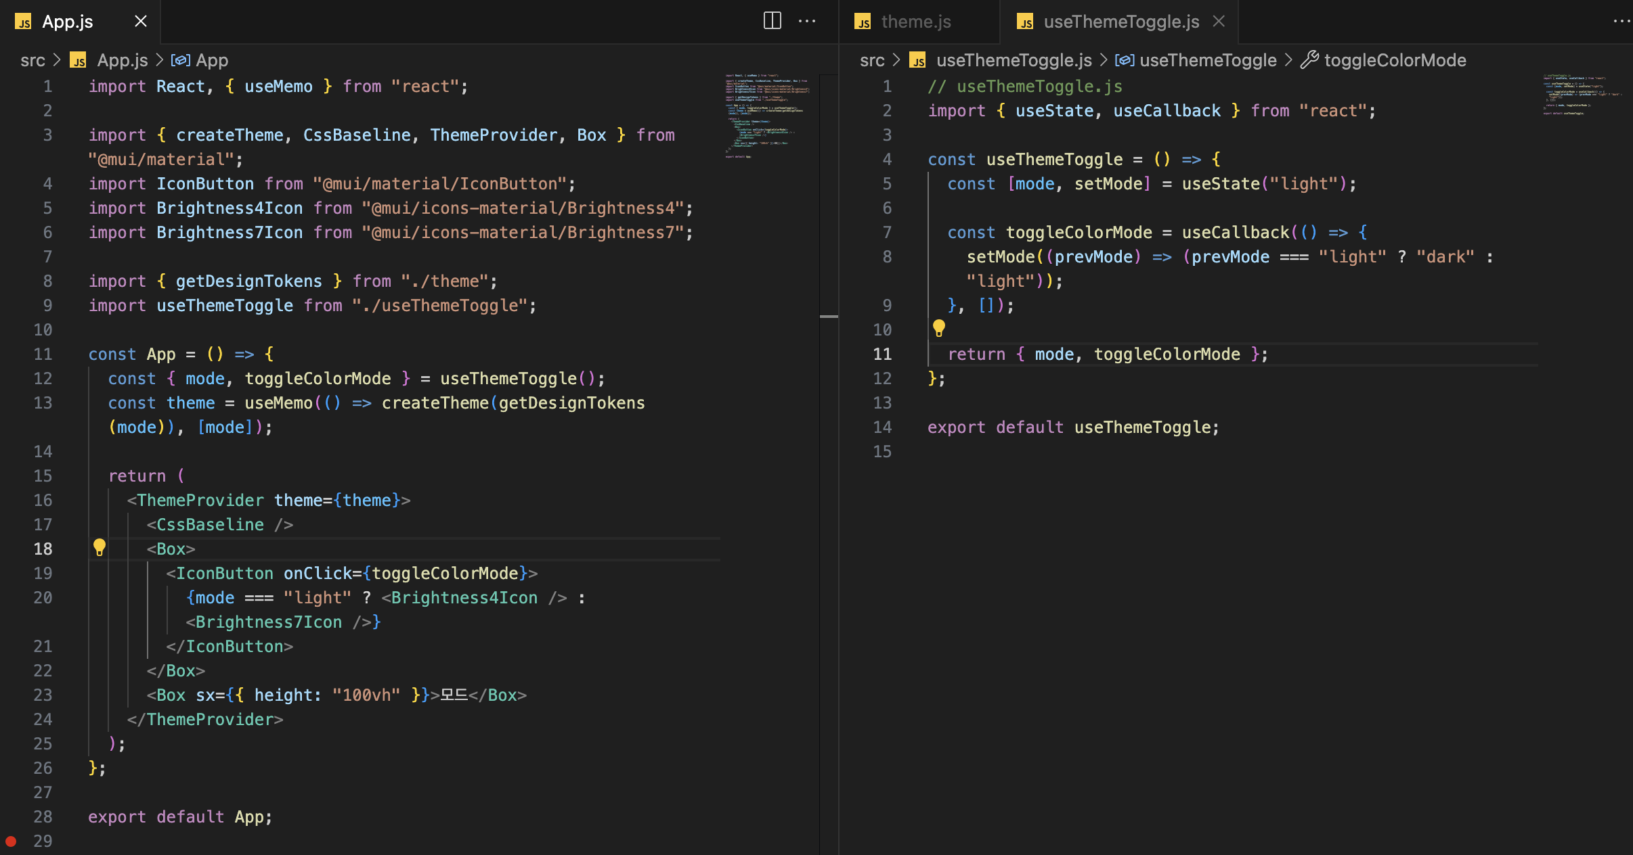
Task: Expand src breadcrumb in left editor
Action: click(x=32, y=60)
